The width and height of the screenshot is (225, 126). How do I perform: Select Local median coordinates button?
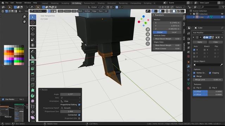(x=174, y=32)
